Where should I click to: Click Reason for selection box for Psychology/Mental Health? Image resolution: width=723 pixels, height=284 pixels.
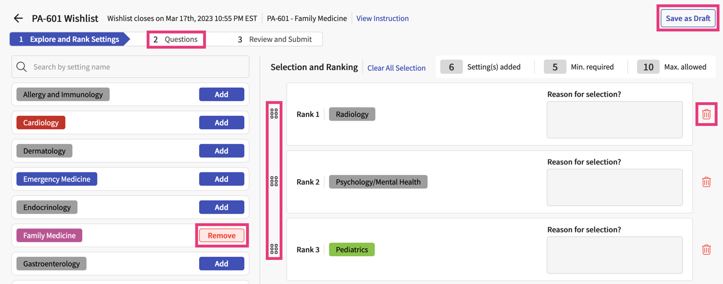point(615,188)
